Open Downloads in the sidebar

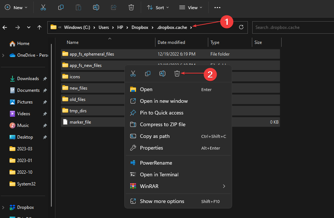click(x=28, y=79)
